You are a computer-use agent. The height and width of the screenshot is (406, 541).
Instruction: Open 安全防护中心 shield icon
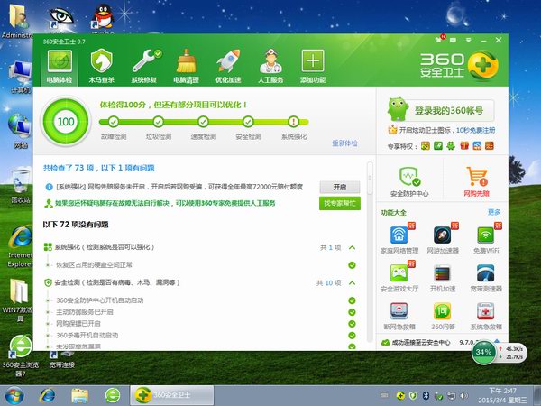point(409,181)
